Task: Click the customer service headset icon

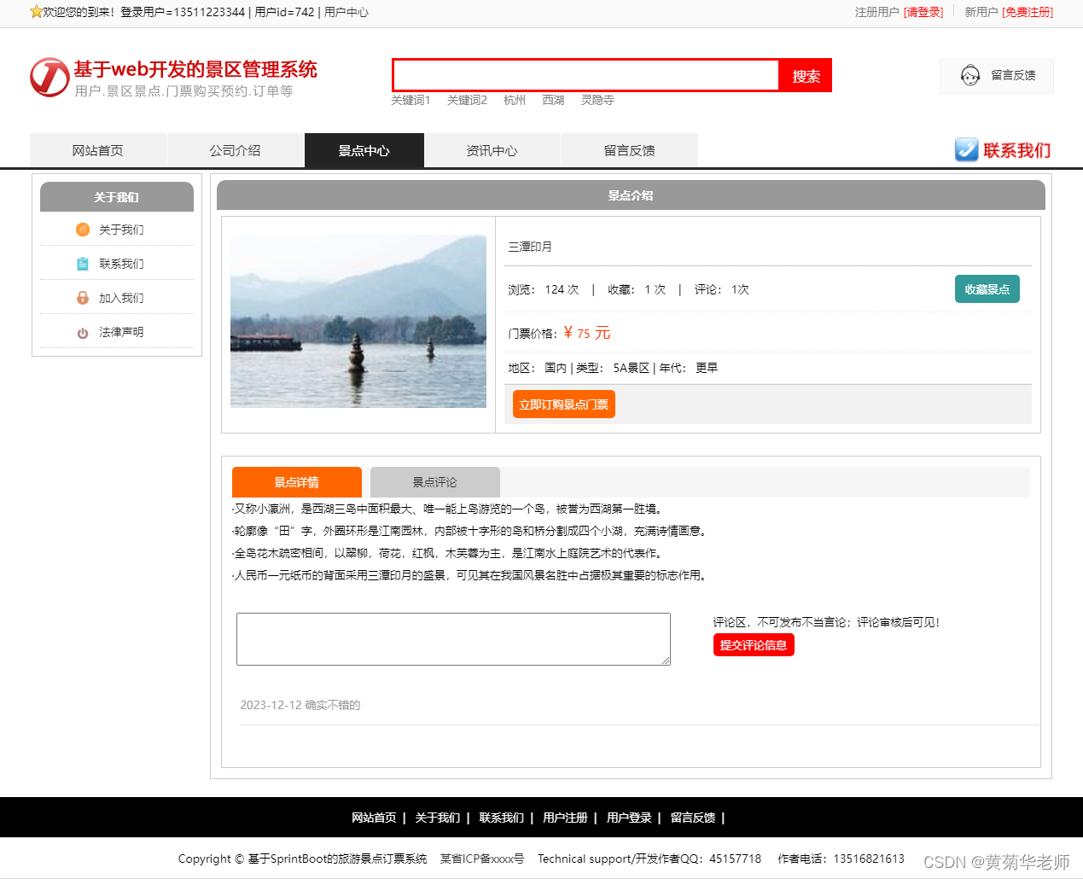Action: click(970, 76)
